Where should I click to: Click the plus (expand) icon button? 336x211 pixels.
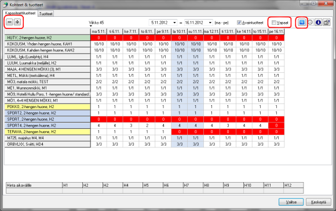(17, 22)
